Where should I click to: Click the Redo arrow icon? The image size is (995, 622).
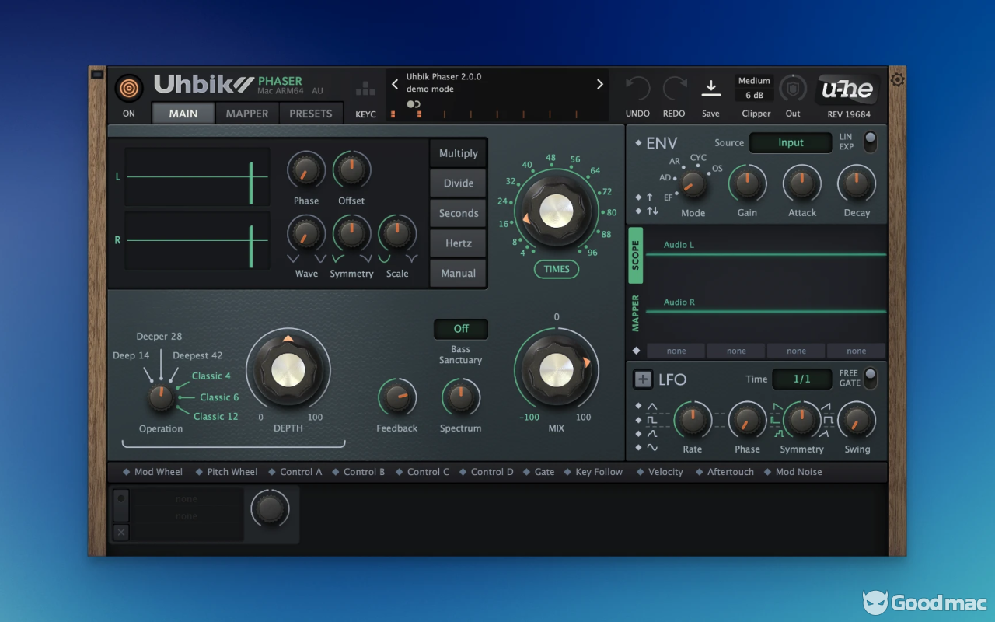coord(674,89)
